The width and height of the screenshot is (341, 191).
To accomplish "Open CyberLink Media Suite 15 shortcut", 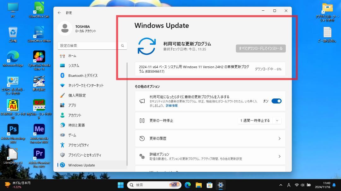I will click(39, 60).
